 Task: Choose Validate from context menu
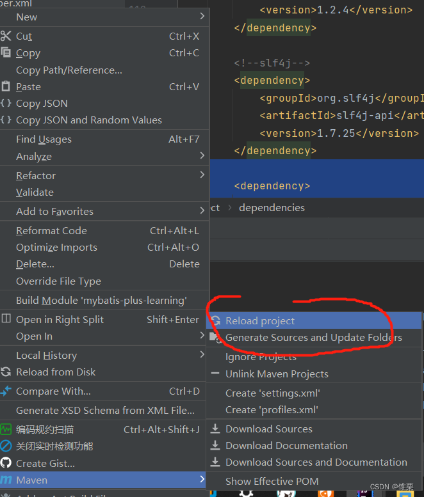[105, 192]
